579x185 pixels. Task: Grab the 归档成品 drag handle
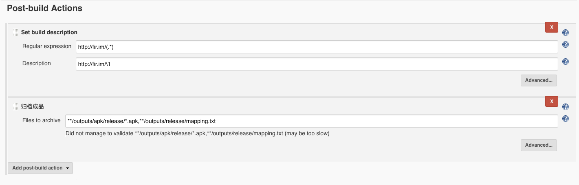click(x=16, y=106)
